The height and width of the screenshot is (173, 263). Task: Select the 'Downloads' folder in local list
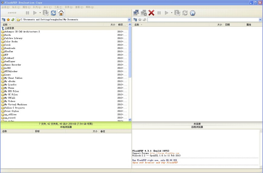[10, 48]
